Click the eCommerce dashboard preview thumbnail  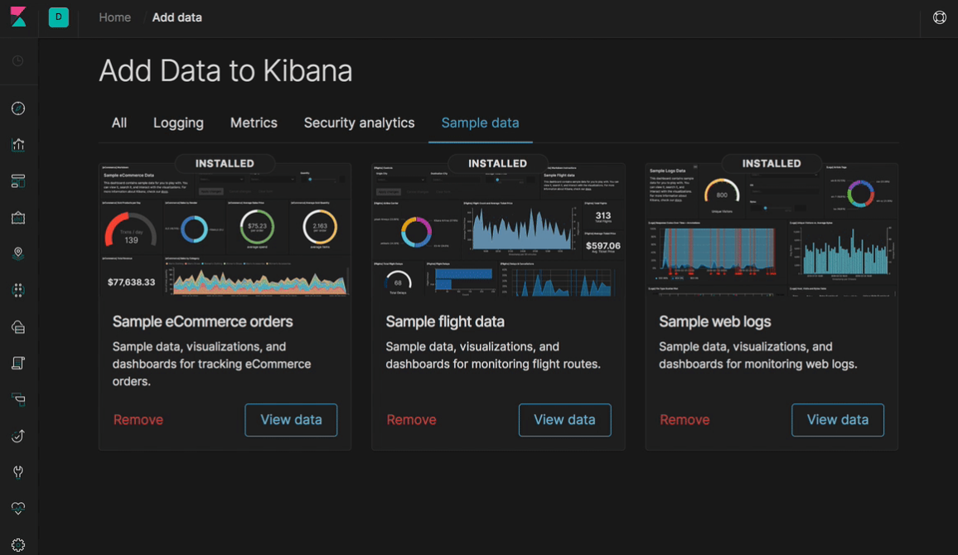tap(225, 231)
